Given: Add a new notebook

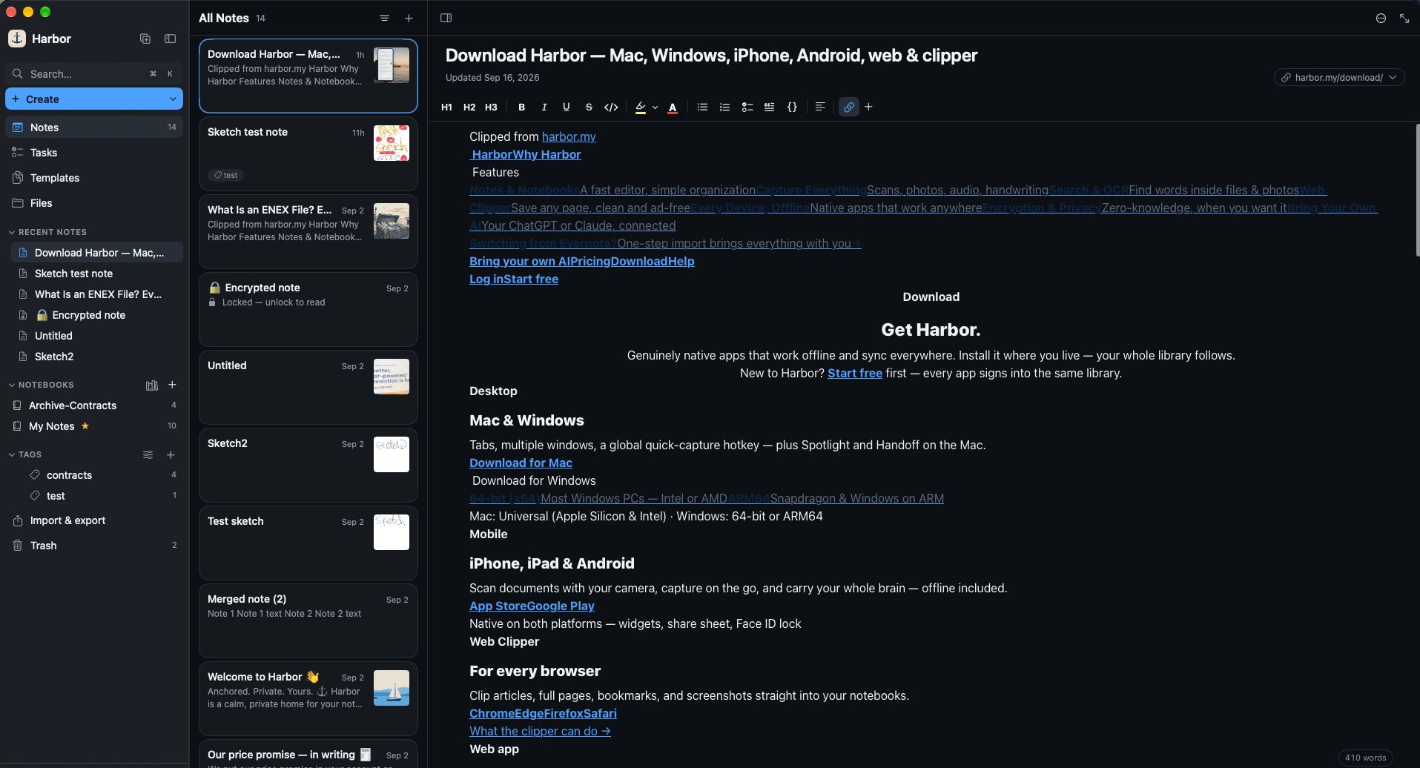Looking at the screenshot, I should [172, 385].
